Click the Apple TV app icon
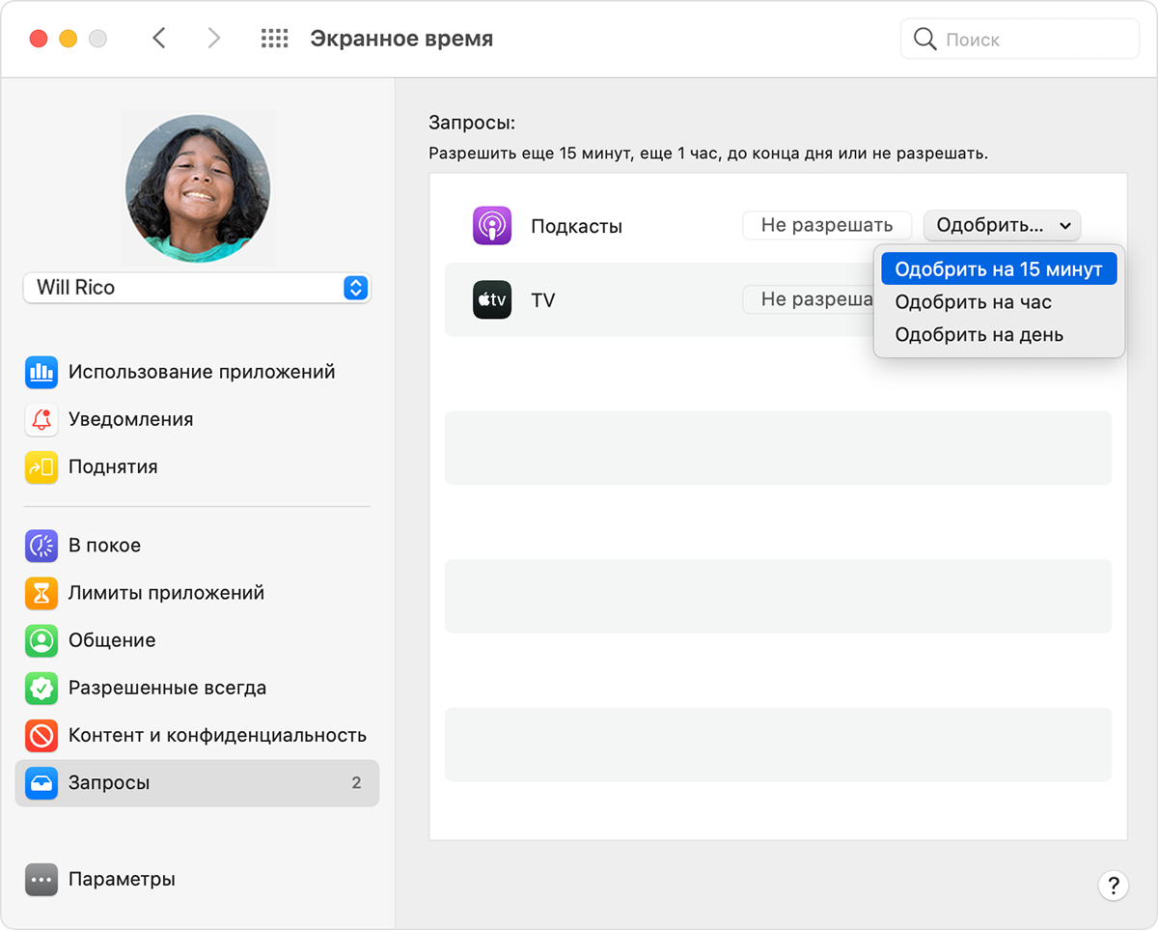The width and height of the screenshot is (1158, 931). click(x=491, y=299)
